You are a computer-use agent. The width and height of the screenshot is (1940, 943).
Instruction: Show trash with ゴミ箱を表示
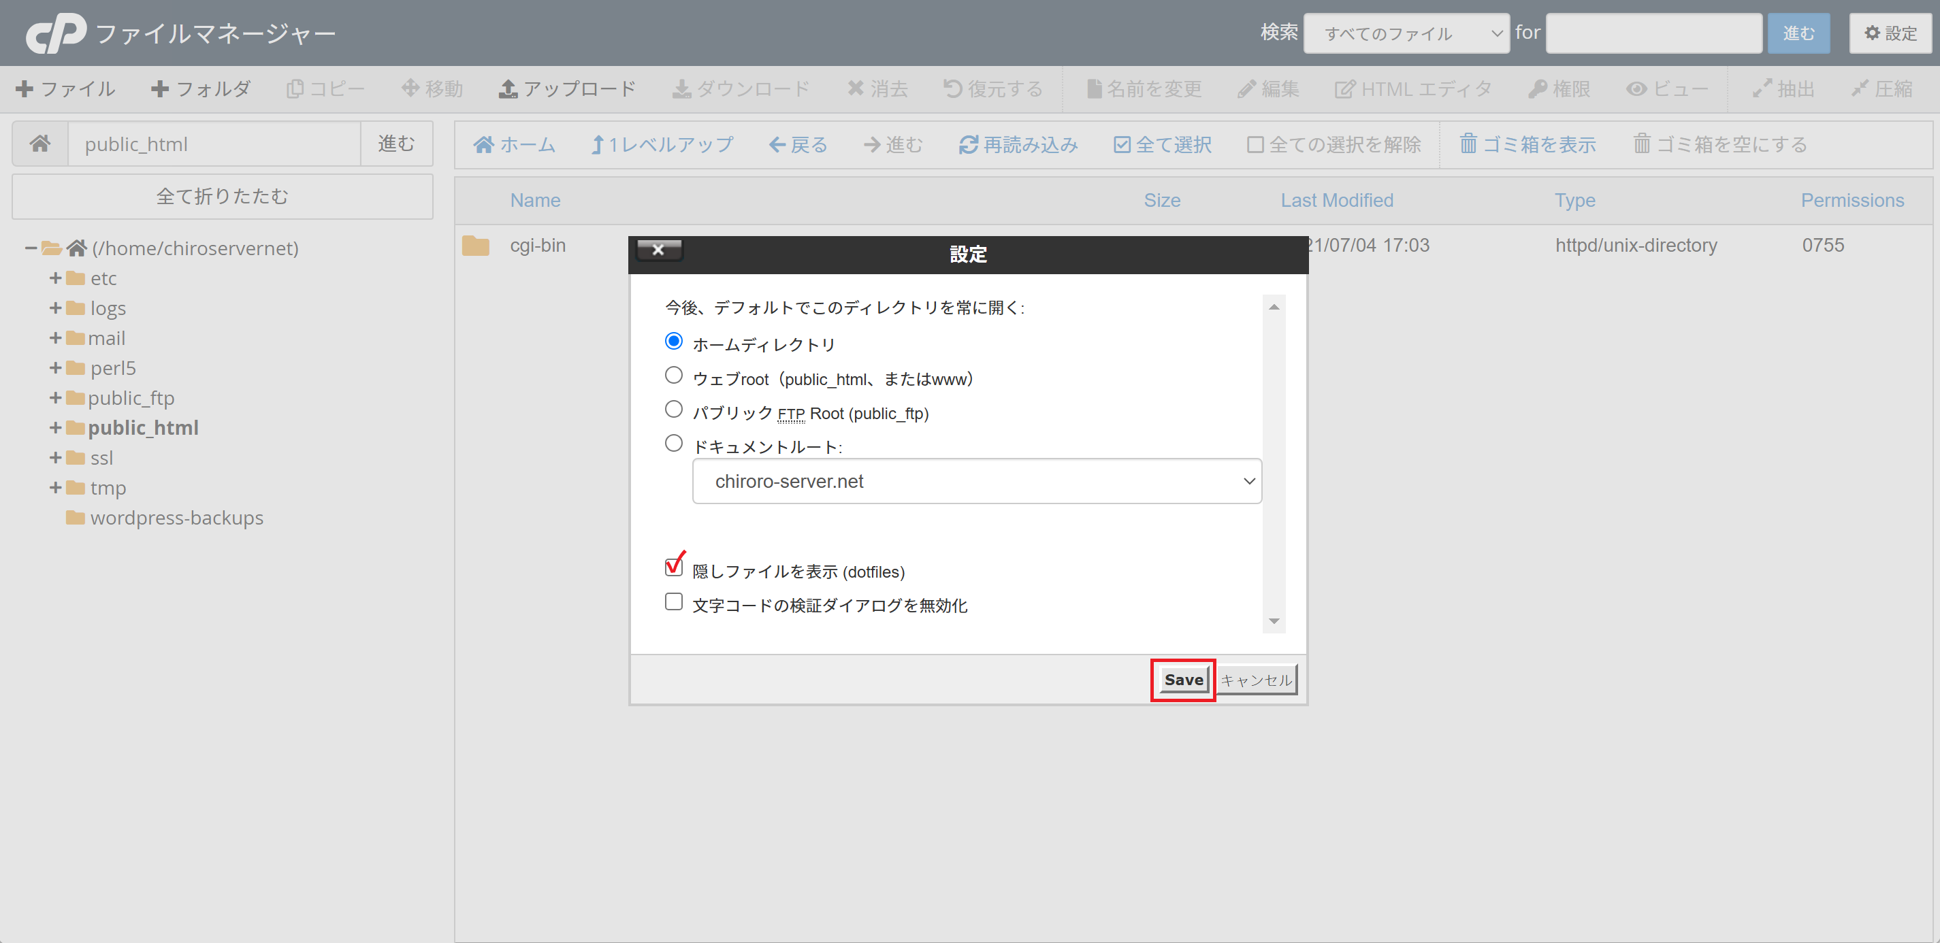1527,144
